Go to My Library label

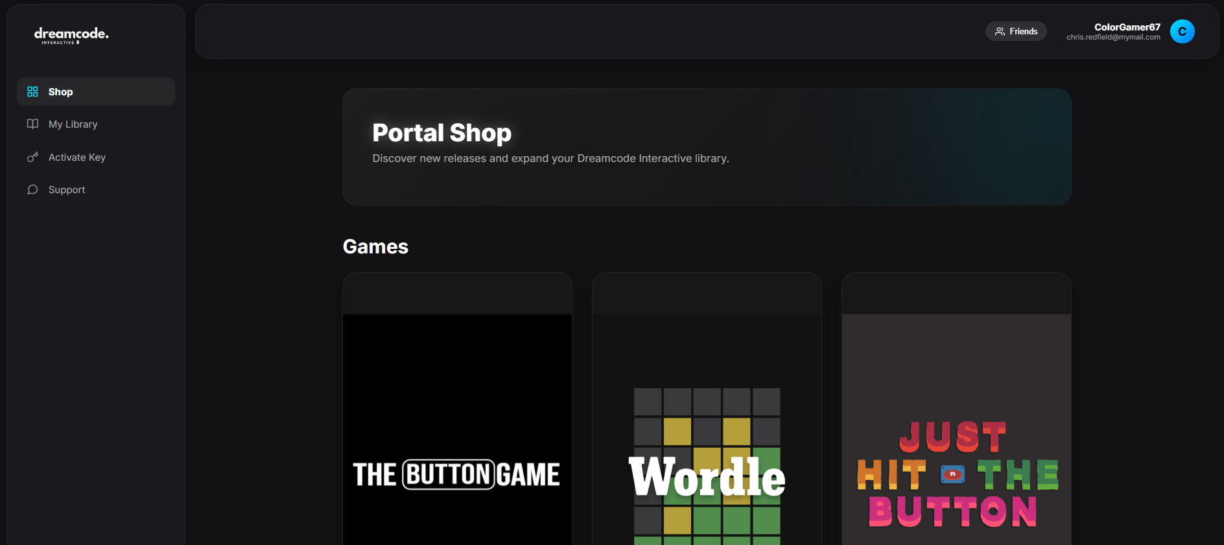73,124
